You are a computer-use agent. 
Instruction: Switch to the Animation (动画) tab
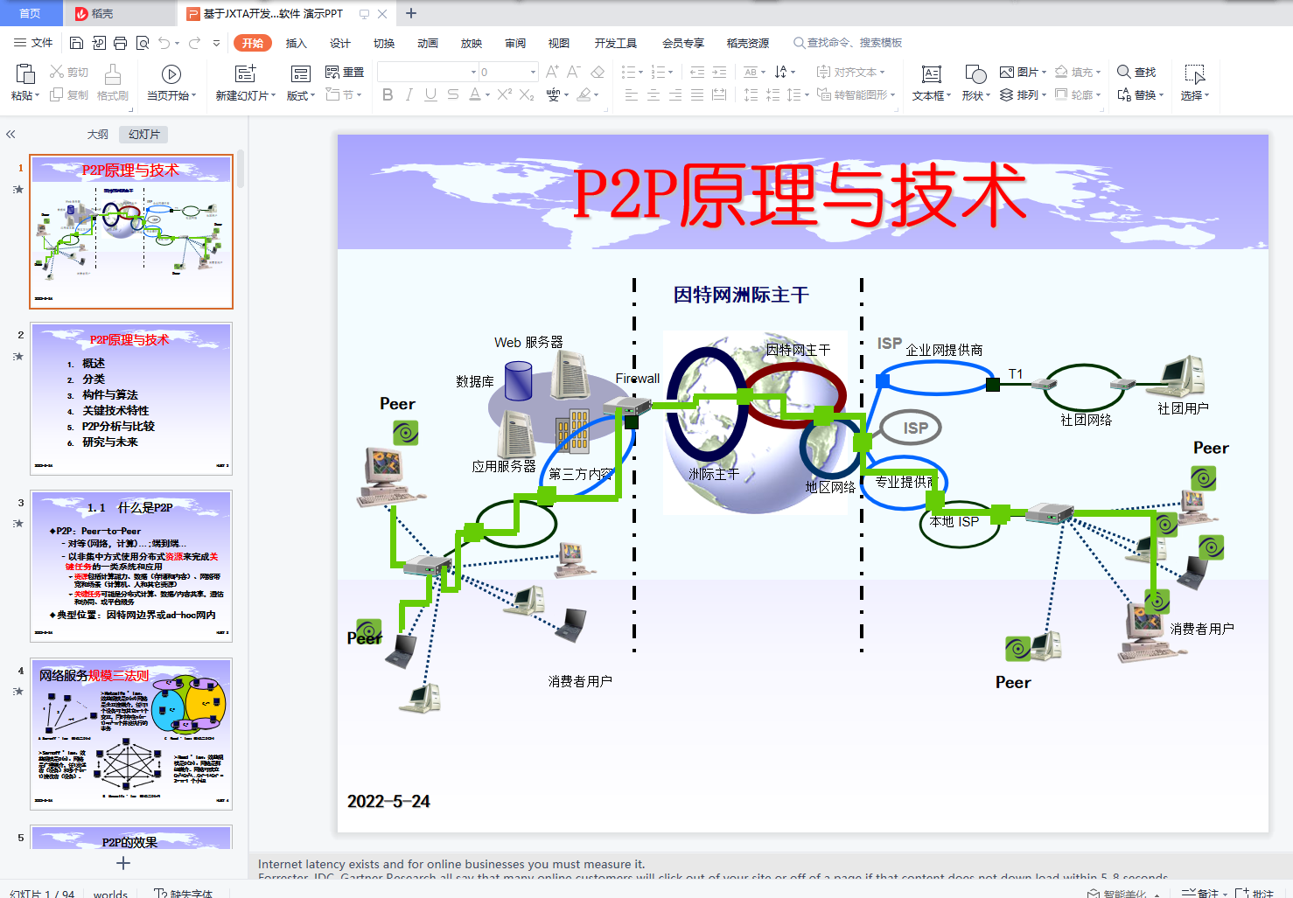tap(428, 43)
